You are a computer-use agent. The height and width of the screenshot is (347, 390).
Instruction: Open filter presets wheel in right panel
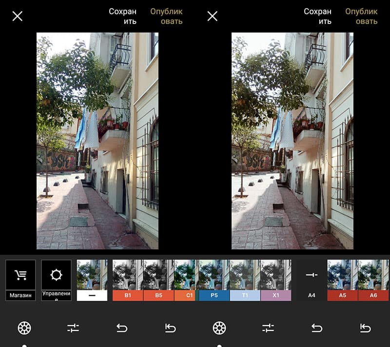(x=219, y=328)
